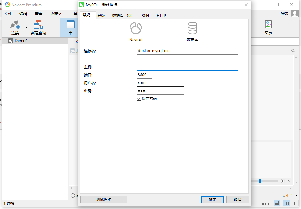The width and height of the screenshot is (301, 209).
Task: Close the MySQL 新建连接 dialog
Action: (246, 5)
